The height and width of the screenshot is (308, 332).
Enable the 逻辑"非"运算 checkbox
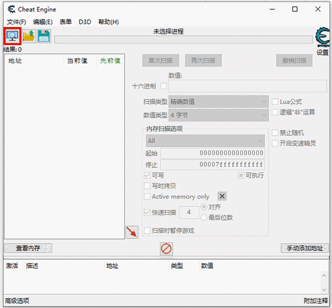coord(275,112)
